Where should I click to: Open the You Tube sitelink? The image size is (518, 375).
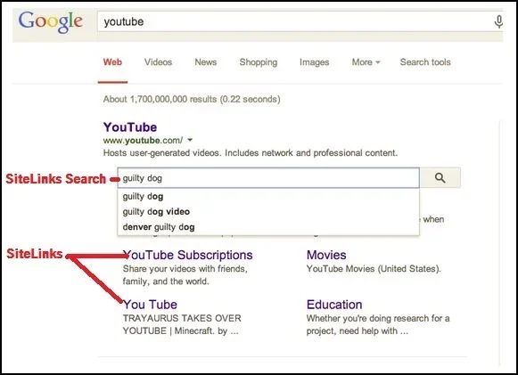click(x=150, y=305)
